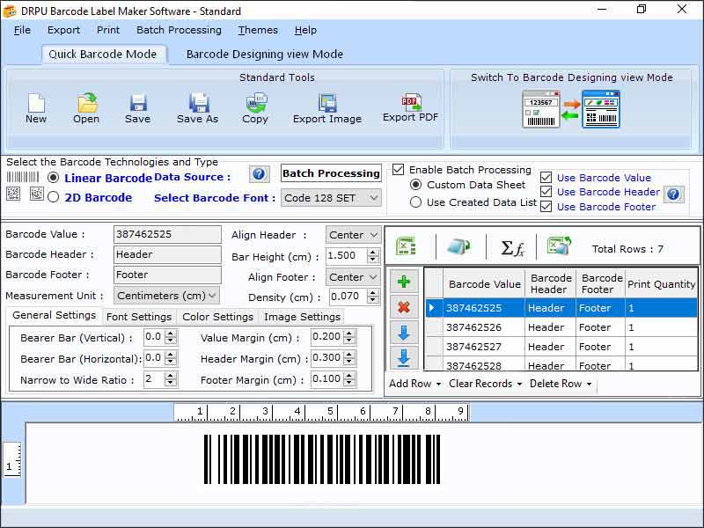Enable the Use Barcode Footer checkbox
This screenshot has height=528, width=704.
point(547,207)
